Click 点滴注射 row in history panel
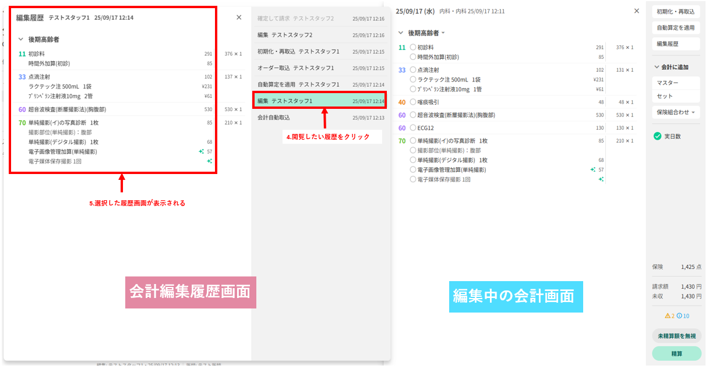The height and width of the screenshot is (369, 709). (x=115, y=76)
